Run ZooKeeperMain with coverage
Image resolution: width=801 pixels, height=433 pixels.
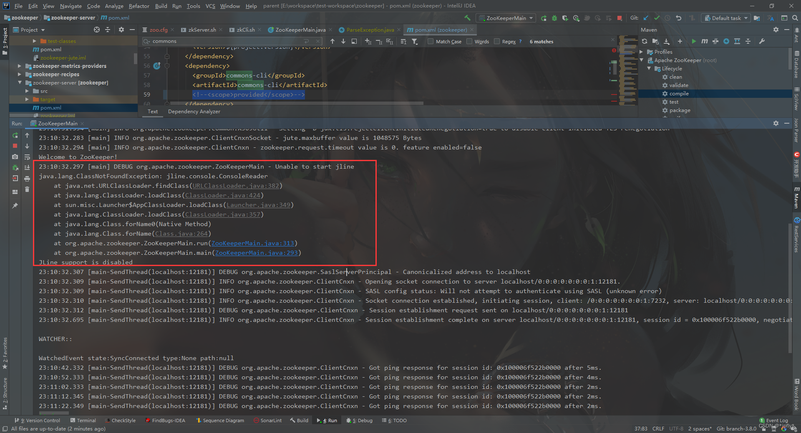(565, 18)
